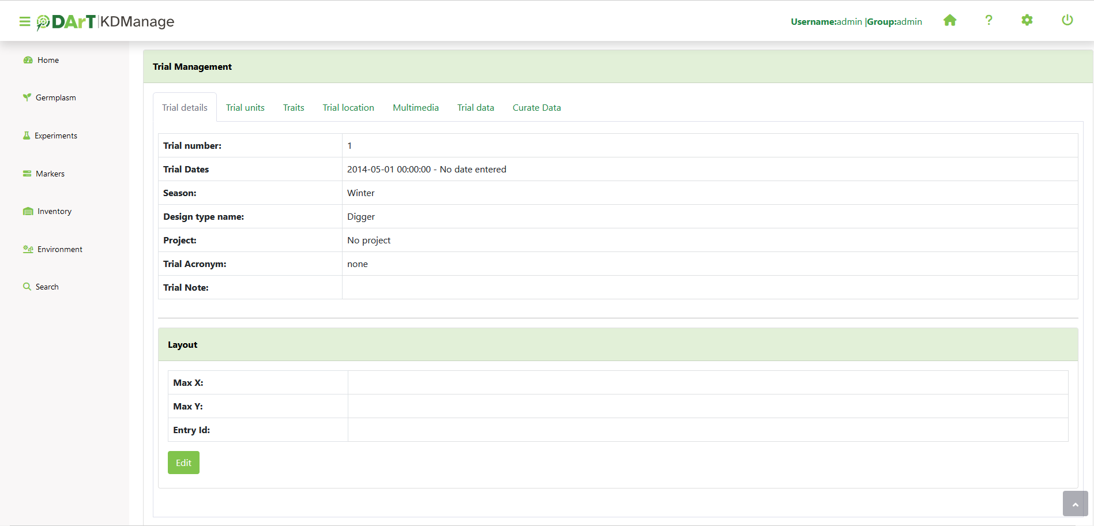Open Experiments section in sidebar

55,136
